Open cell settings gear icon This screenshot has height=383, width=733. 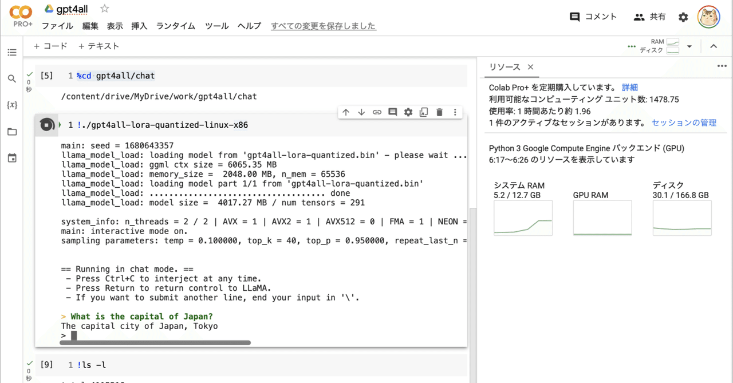point(408,112)
